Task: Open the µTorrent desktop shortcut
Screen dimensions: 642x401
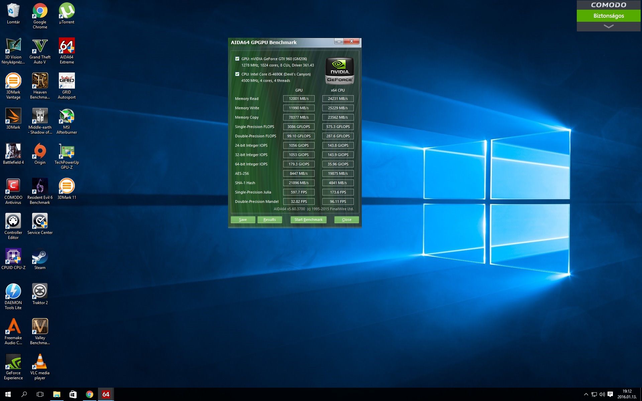Action: (x=67, y=13)
